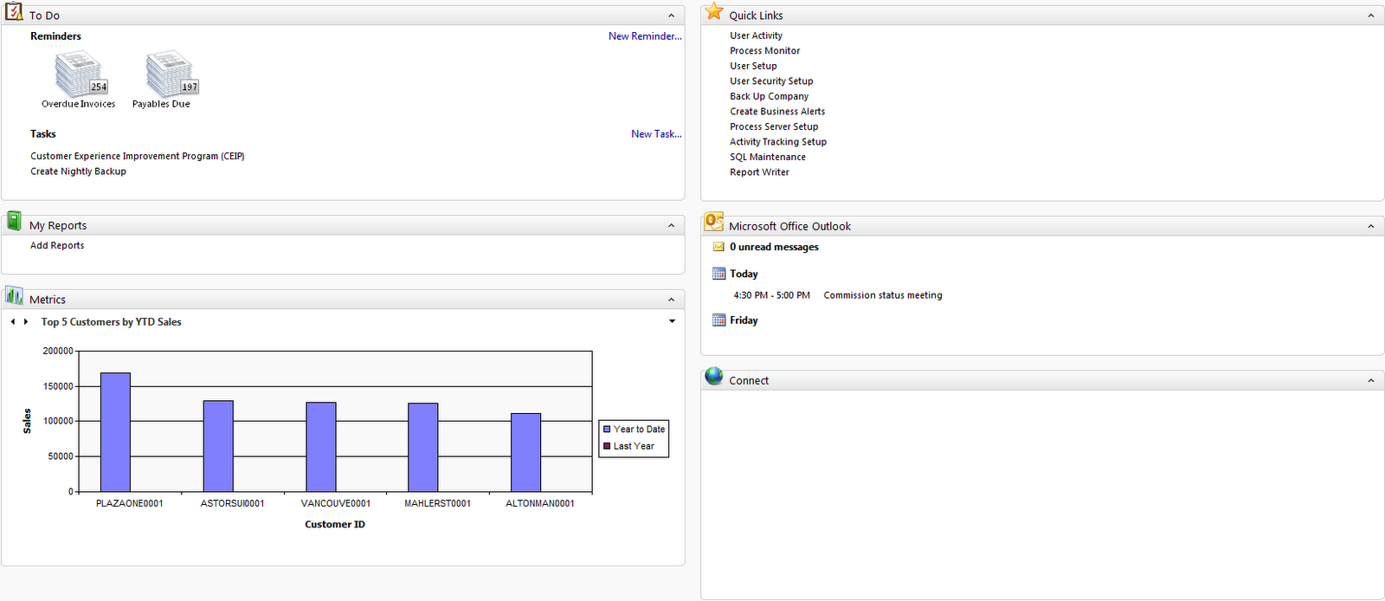Open User Activity quick link
Image resolution: width=1385 pixels, height=601 pixels.
756,36
